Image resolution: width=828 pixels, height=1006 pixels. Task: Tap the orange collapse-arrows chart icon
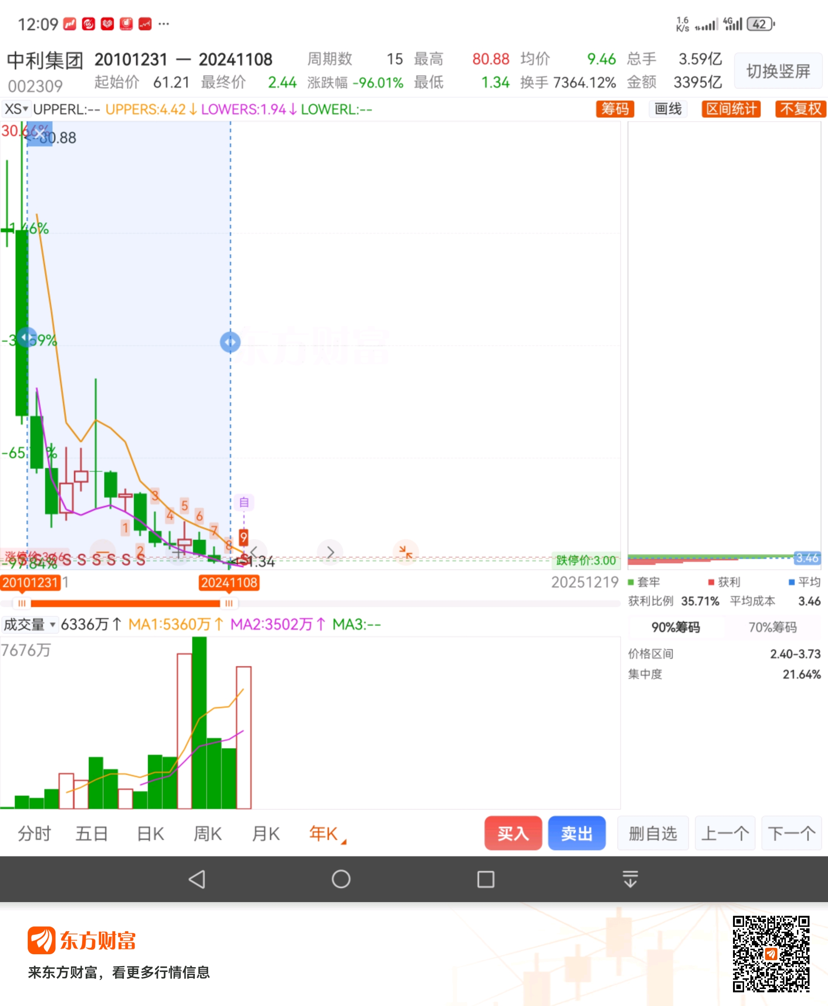pos(405,552)
